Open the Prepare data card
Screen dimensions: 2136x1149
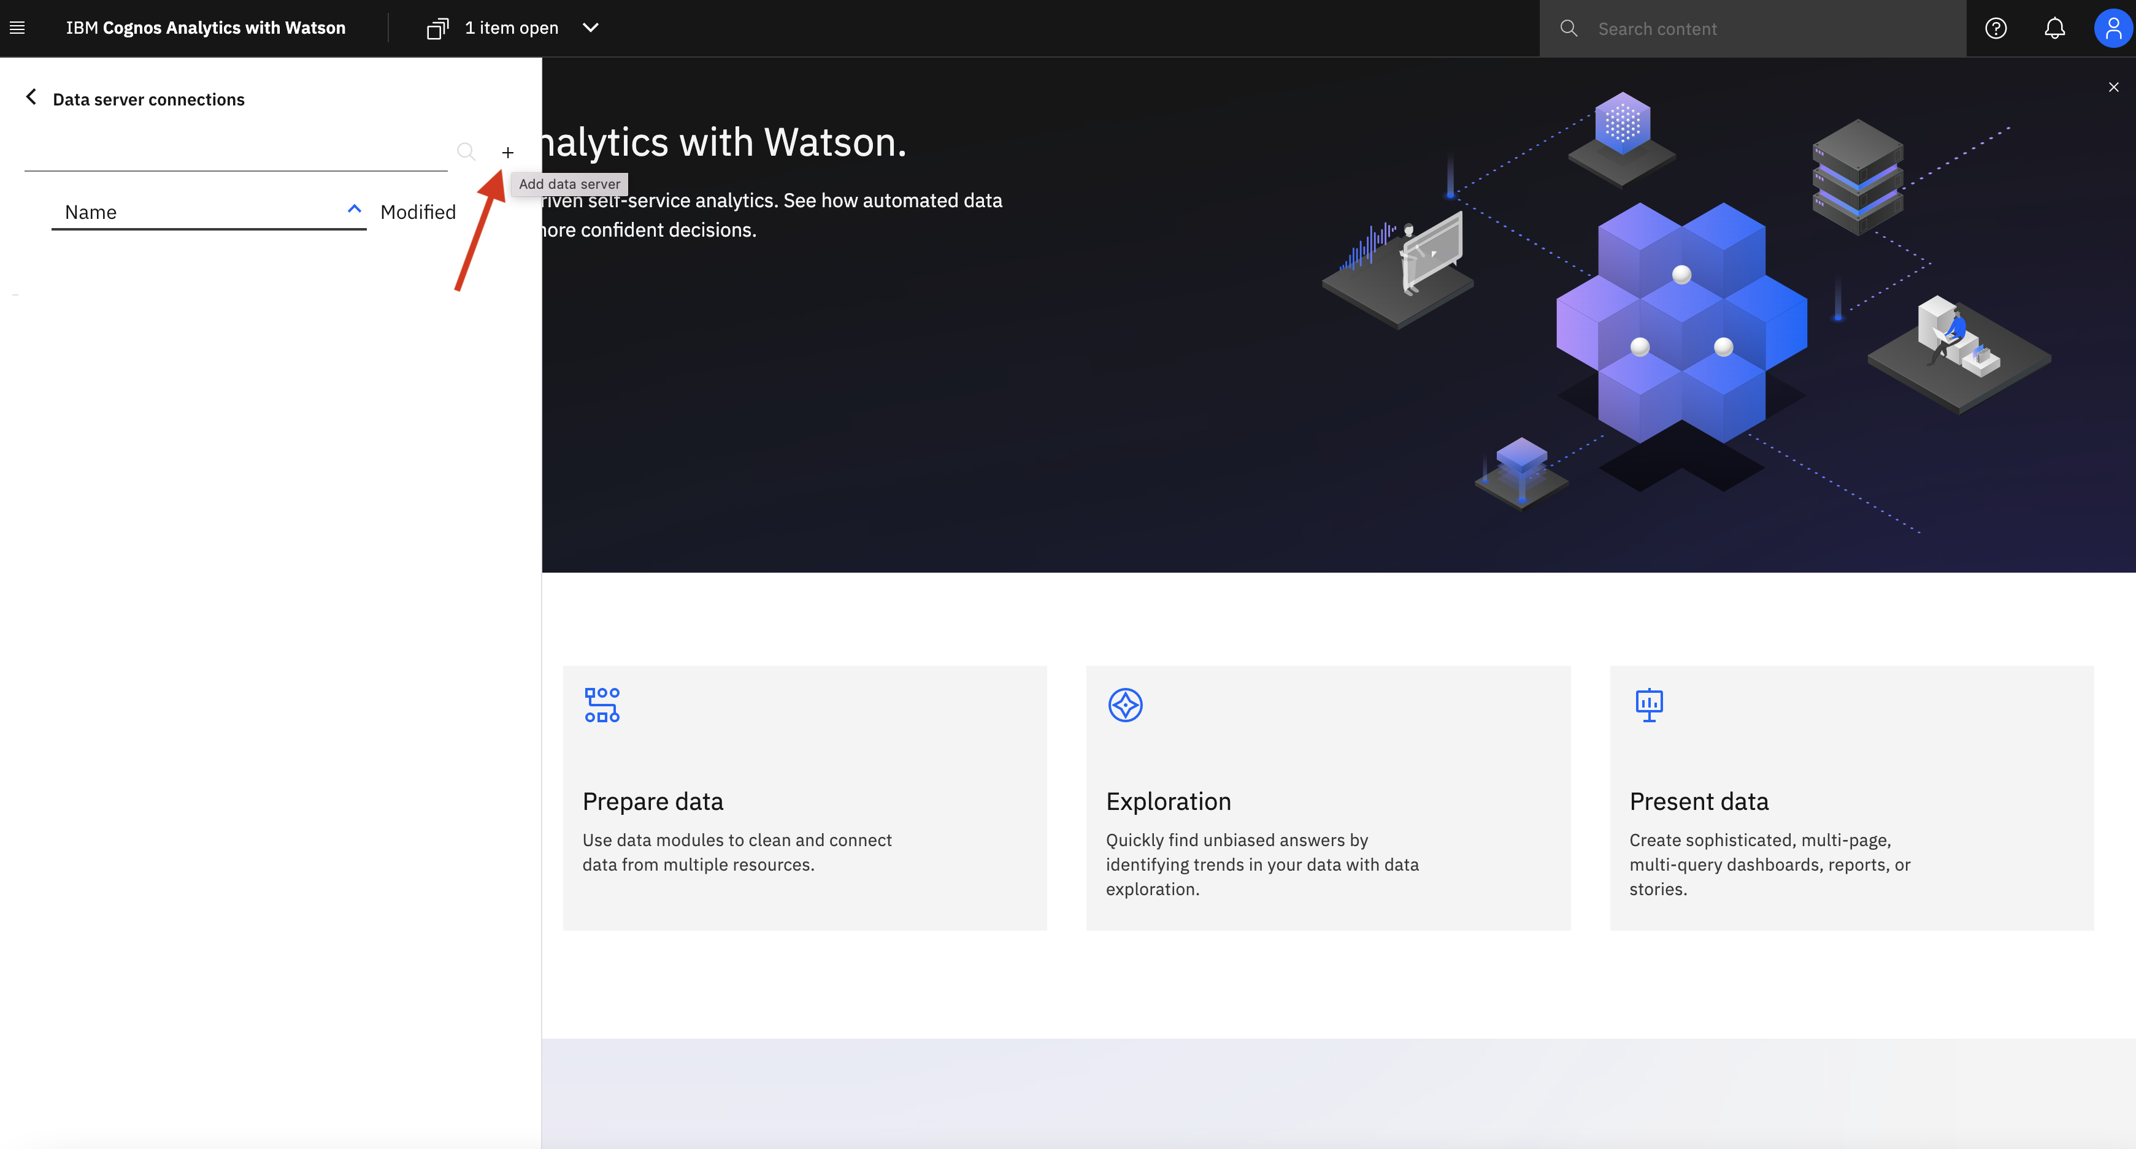(x=804, y=798)
